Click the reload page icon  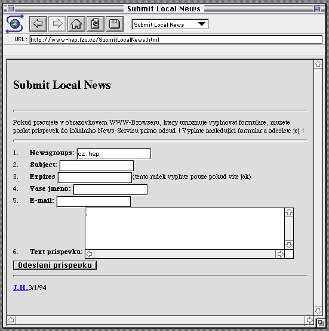point(96,24)
